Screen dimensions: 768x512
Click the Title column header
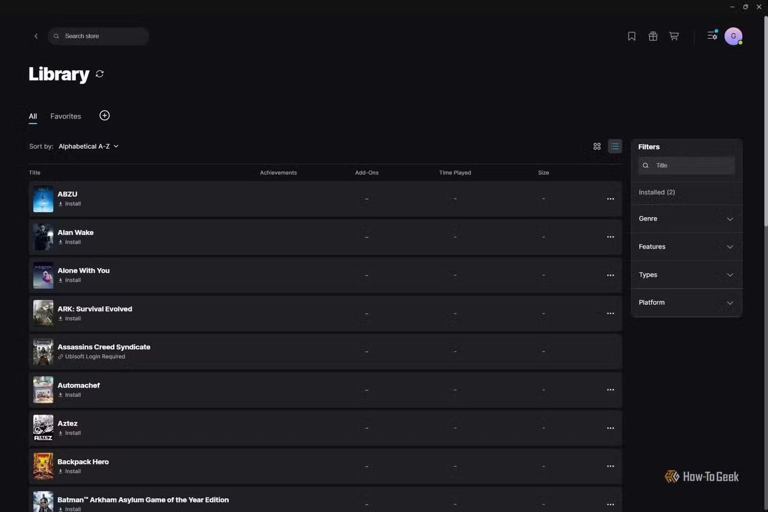(x=35, y=173)
